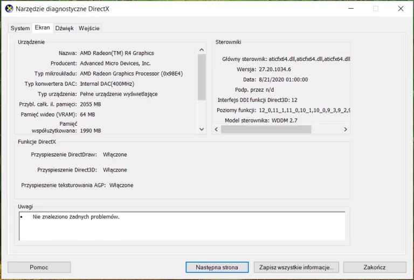Click 'Nie znaleziono żadnych problemów.' note
The width and height of the screenshot is (414, 280).
(x=76, y=217)
